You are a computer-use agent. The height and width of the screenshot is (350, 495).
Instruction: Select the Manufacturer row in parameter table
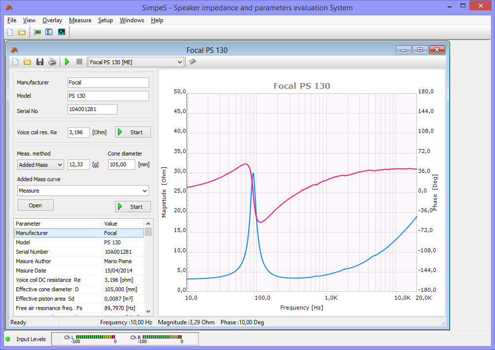click(x=79, y=233)
